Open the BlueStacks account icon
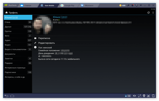The image size is (159, 101). (137, 5)
